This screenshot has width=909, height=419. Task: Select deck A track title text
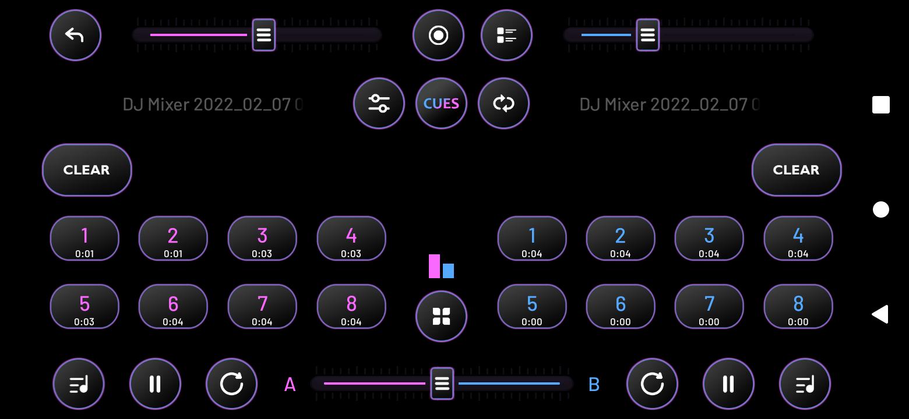213,105
